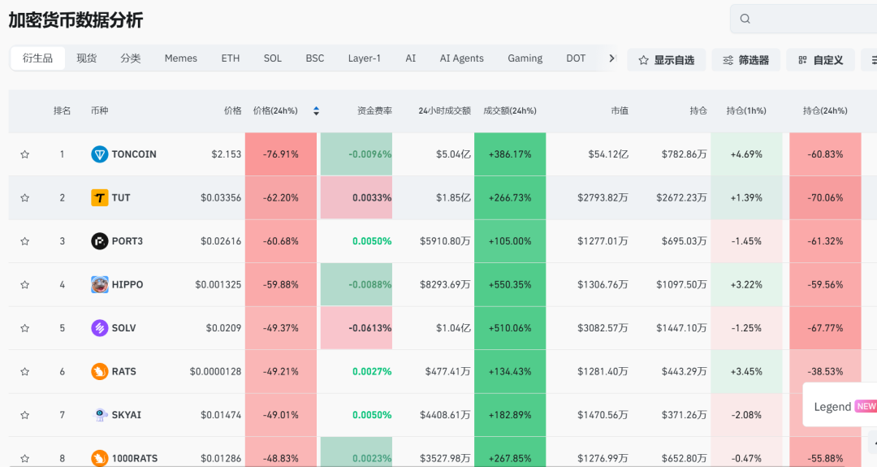Click the TUT coin logo icon
The height and width of the screenshot is (467, 877).
pyautogui.click(x=99, y=197)
